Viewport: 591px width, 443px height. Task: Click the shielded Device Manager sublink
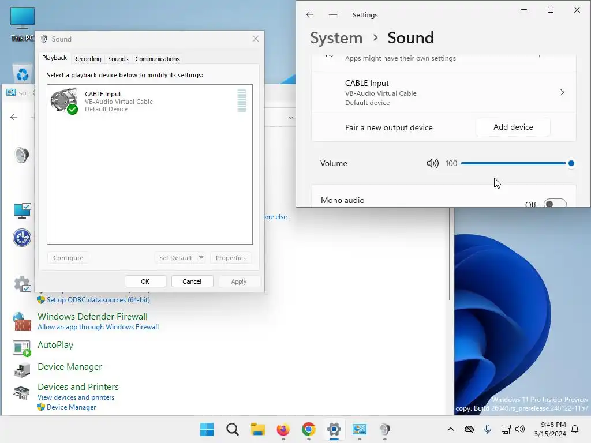pyautogui.click(x=71, y=407)
